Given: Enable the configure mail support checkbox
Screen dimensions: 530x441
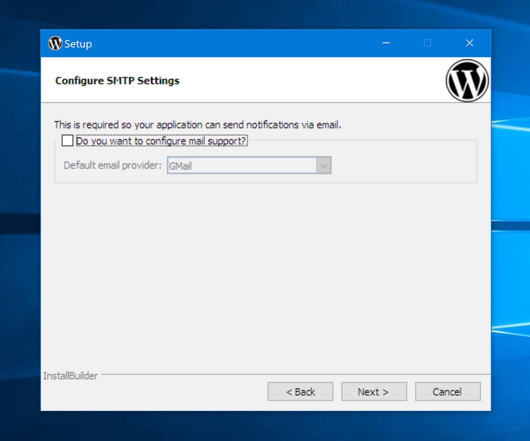Looking at the screenshot, I should pos(68,141).
